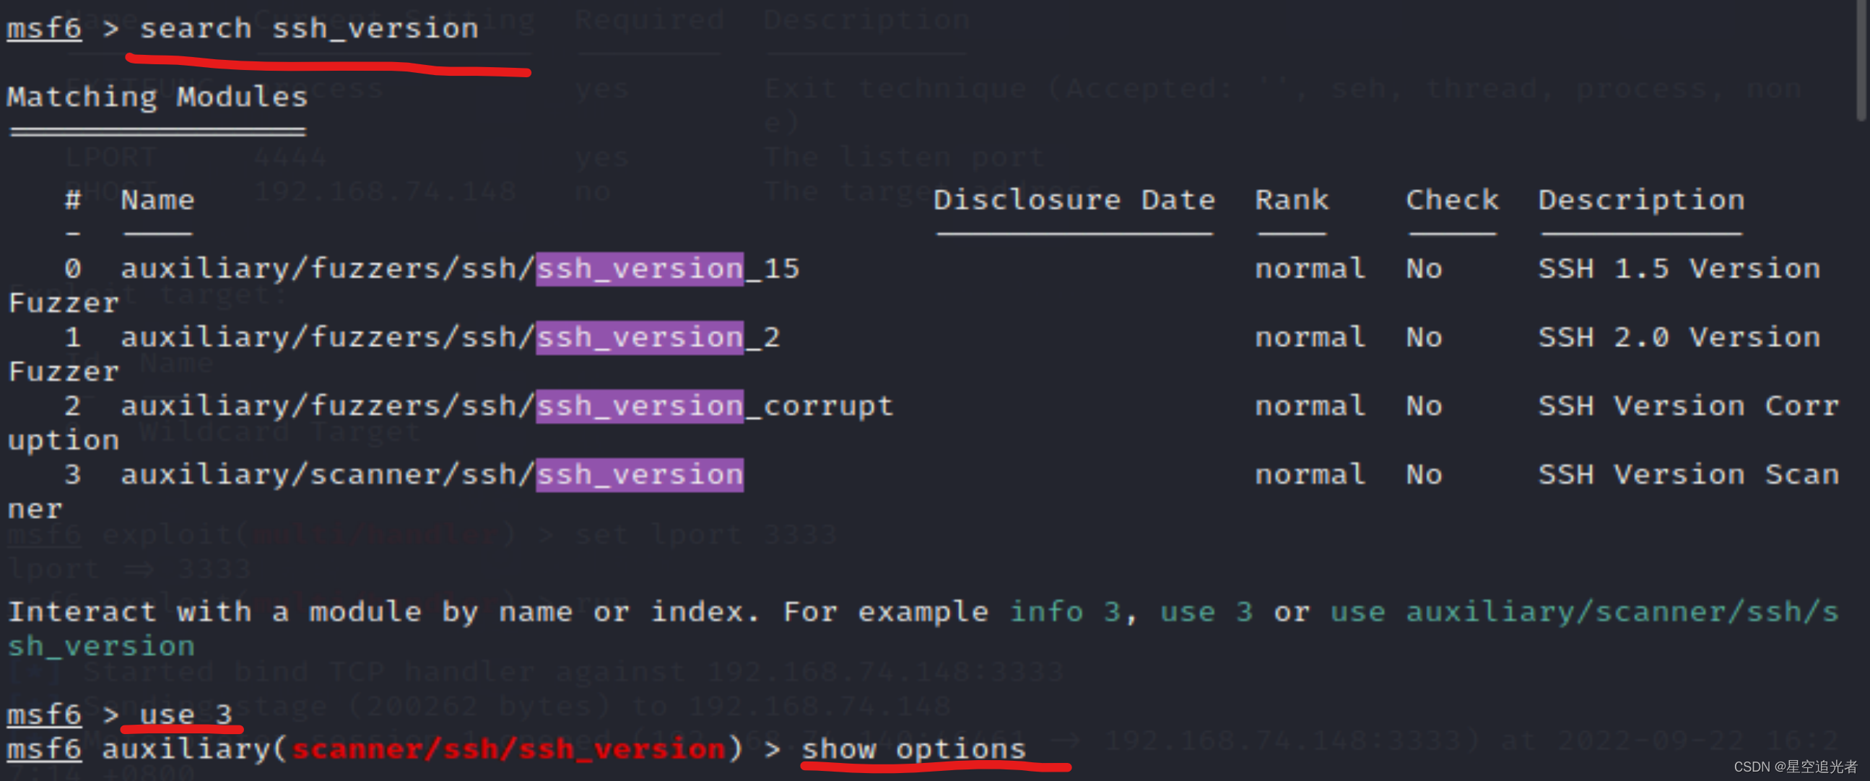The width and height of the screenshot is (1870, 781).
Task: Select module row ssh_version_2
Action: tap(450, 339)
